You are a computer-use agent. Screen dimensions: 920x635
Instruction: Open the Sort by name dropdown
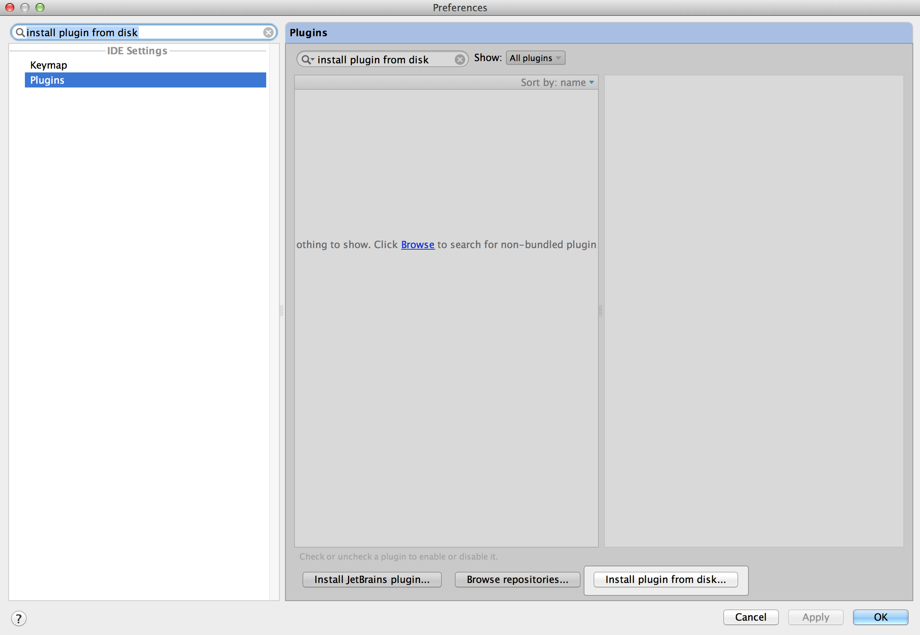click(557, 82)
